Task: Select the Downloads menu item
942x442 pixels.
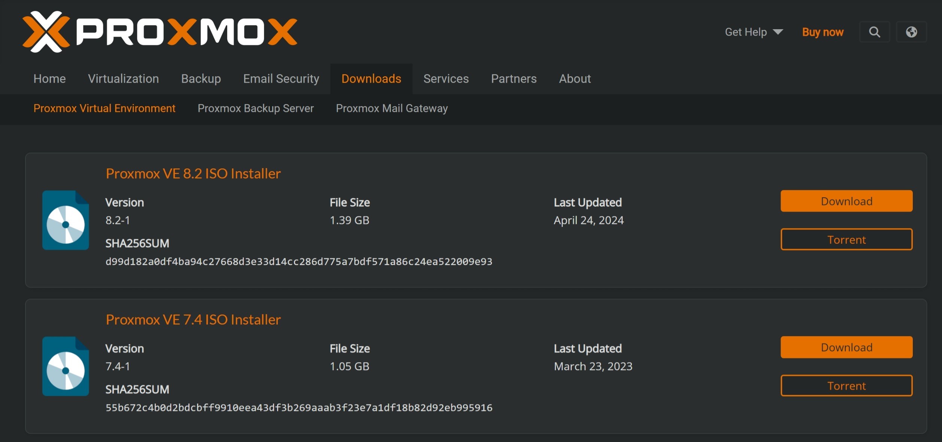Action: pos(371,79)
